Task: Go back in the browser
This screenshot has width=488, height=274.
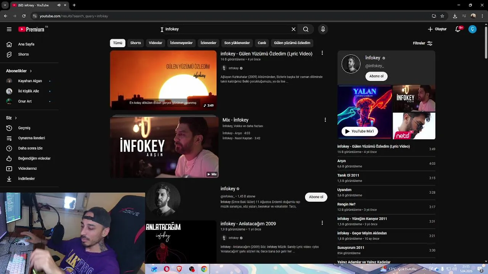Action: 5,16
